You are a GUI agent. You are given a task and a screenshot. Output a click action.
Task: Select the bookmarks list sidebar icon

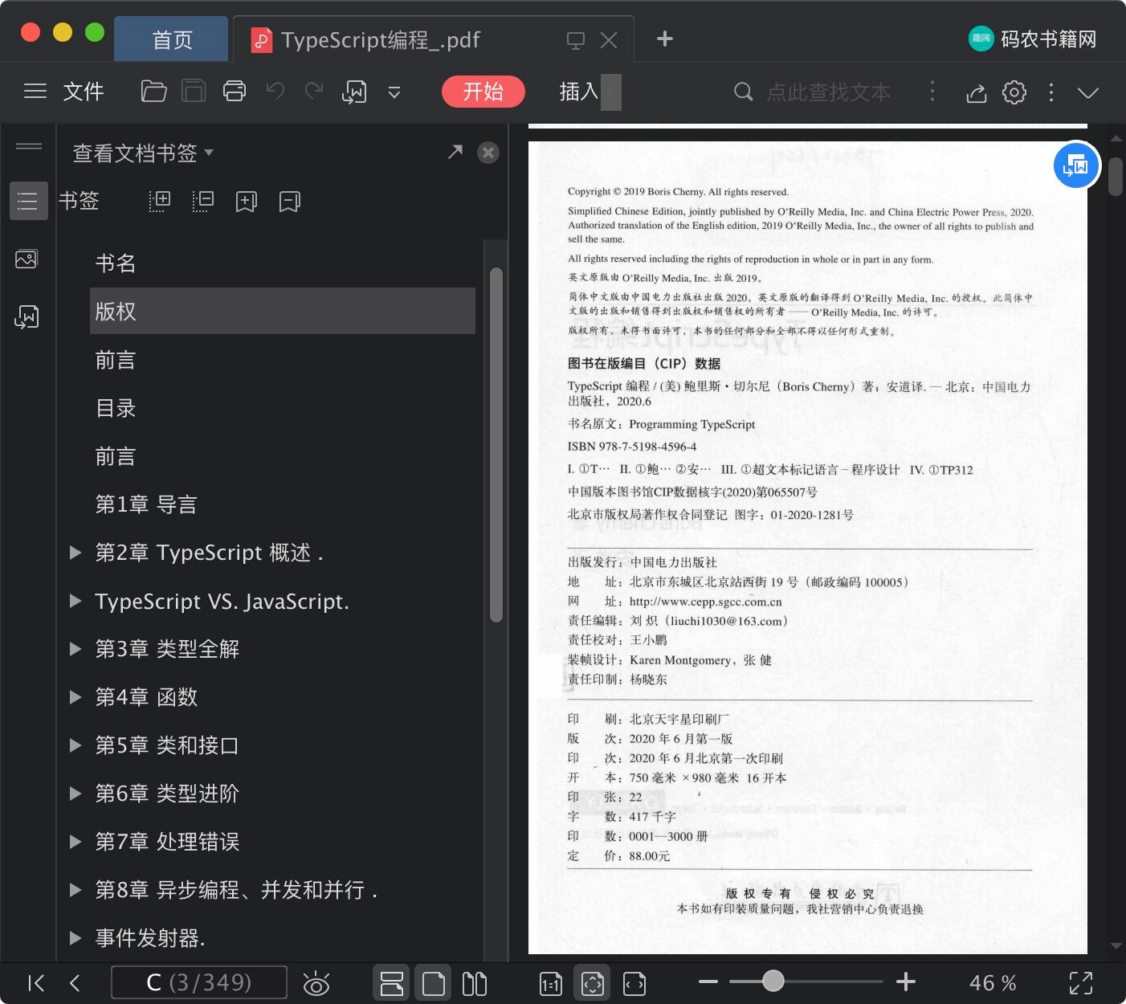tap(28, 201)
